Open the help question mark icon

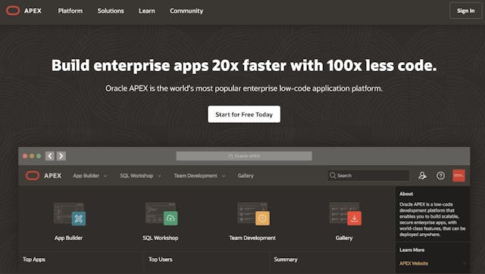click(x=441, y=176)
